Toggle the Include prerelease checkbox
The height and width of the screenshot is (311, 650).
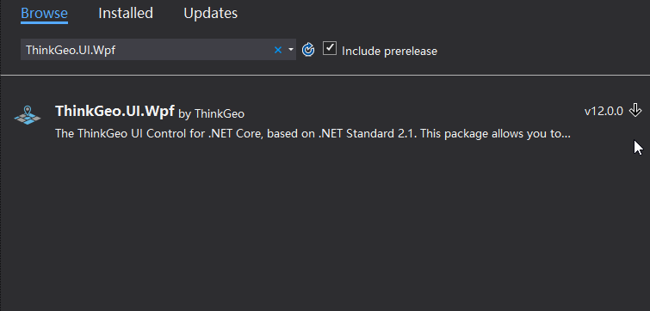click(x=330, y=48)
